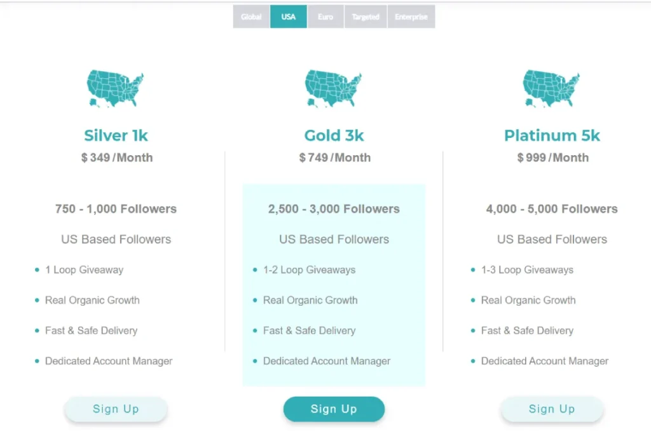
Task: Select the Enterprise pricing tab
Action: [x=411, y=17]
